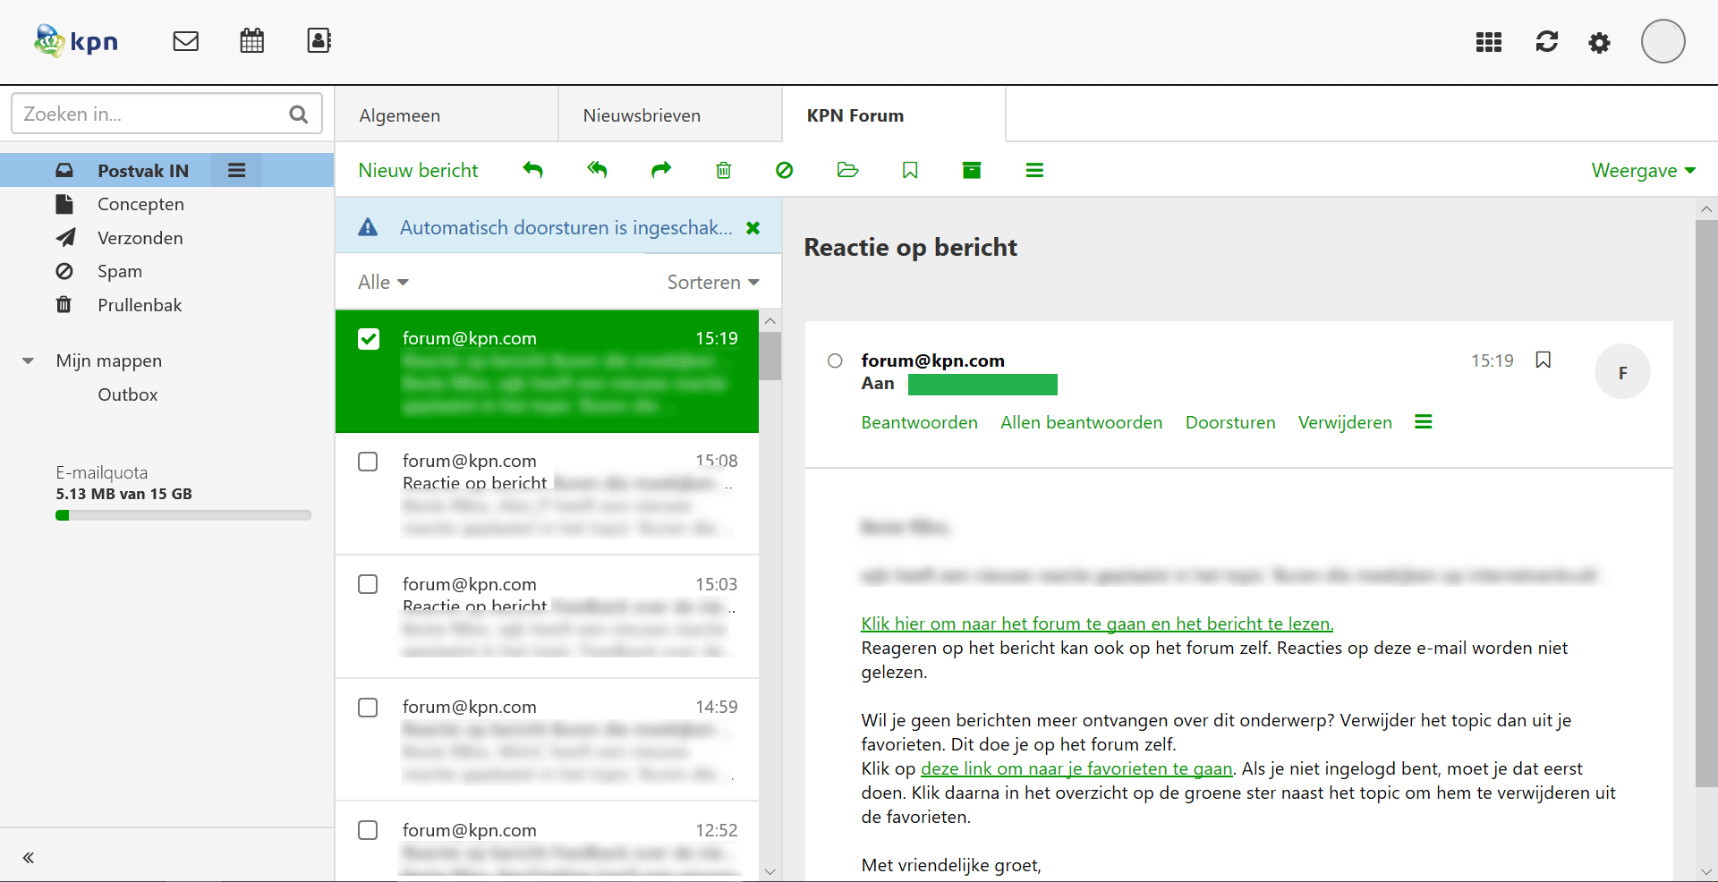The image size is (1718, 882).
Task: Click the message list scrollbar thumb
Action: coord(770,355)
